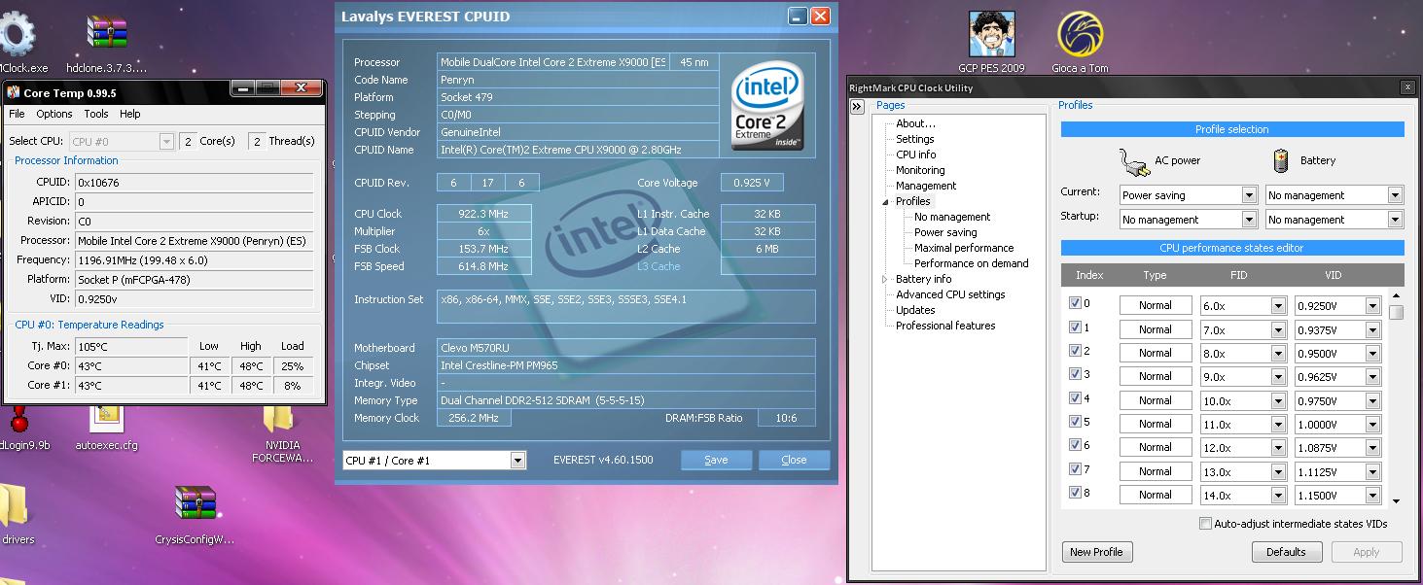The height and width of the screenshot is (585, 1423).
Task: Click the Battery icon in Profile selection
Action: click(x=1281, y=160)
